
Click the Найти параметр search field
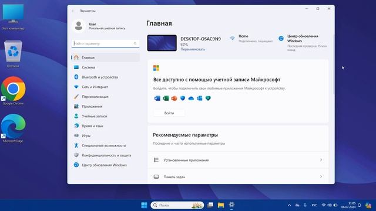(x=106, y=43)
